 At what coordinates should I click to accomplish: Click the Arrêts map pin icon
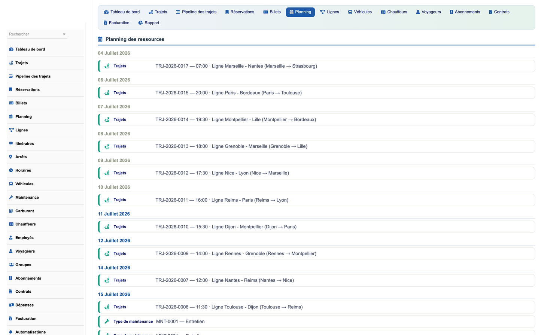[x=11, y=157]
